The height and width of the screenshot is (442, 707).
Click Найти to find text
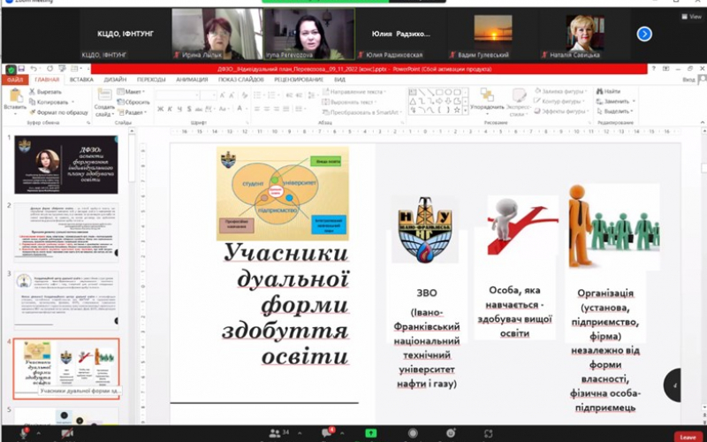(x=609, y=92)
